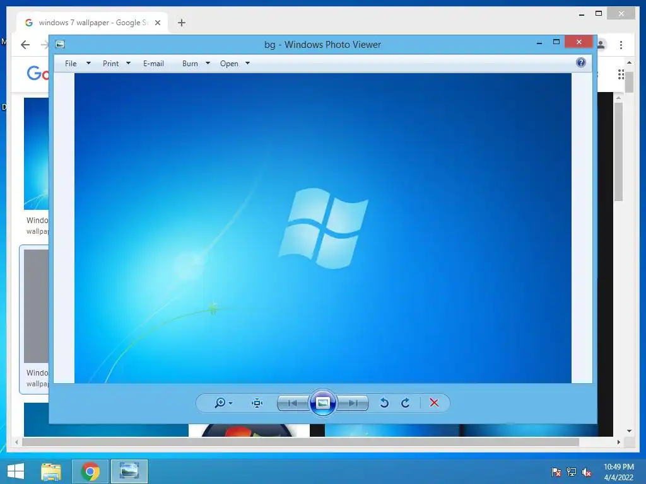Screen dimensions: 646x484
Task: Close the Chrome tab
Action: 157,23
